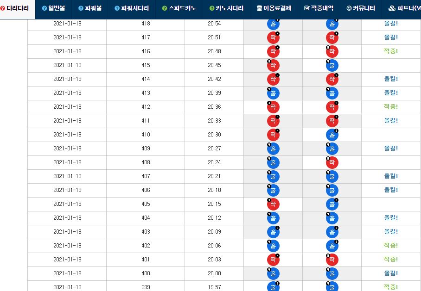Click the checkmark icon beside 적중내역
This screenshot has height=291, width=421.
[306, 8]
